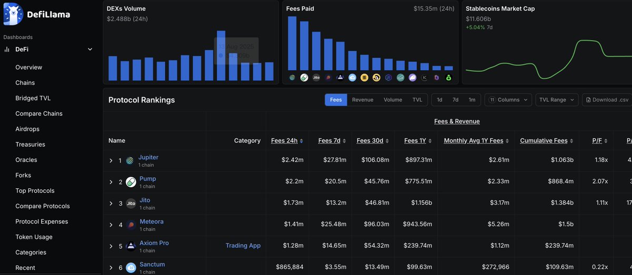Image resolution: width=632 pixels, height=275 pixels.
Task: Sort by Cumulative Fees arrows
Action: [572, 141]
